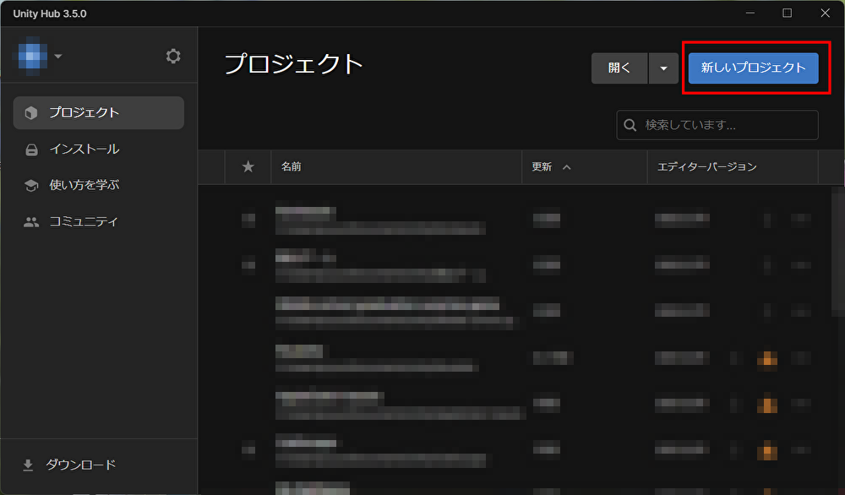This screenshot has height=495, width=845.
Task: Click the project cube icon
Action: pyautogui.click(x=31, y=112)
